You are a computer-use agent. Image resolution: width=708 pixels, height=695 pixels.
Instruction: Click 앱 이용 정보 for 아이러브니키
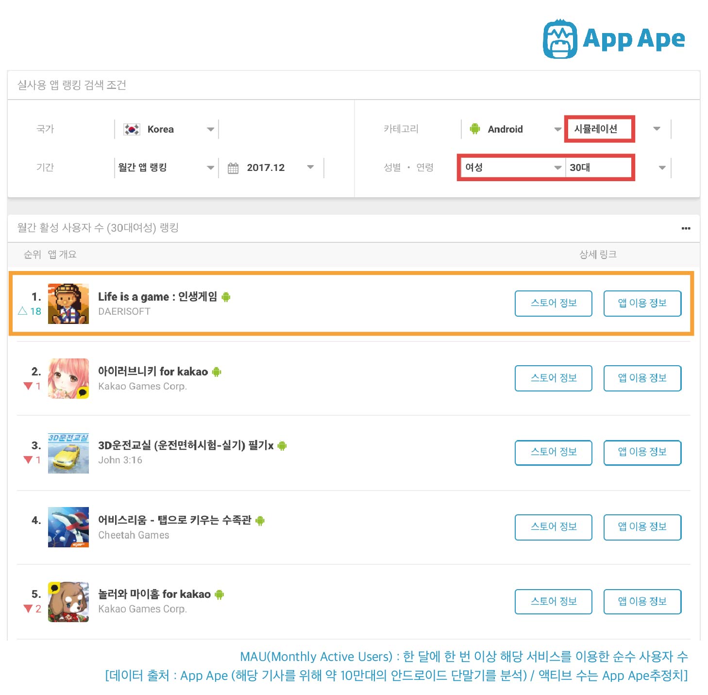coord(642,378)
